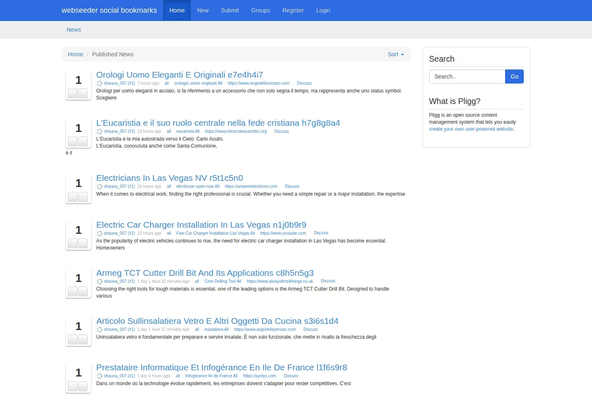Viewport: 592px width, 411px height.
Task: Upvote the Articolo Sullinsalatiera Vetro story
Action: pos(73,339)
